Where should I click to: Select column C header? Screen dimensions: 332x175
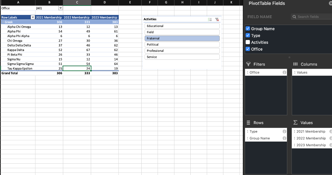click(x=77, y=3)
